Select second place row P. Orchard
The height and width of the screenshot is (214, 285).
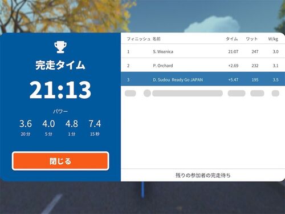click(x=203, y=66)
